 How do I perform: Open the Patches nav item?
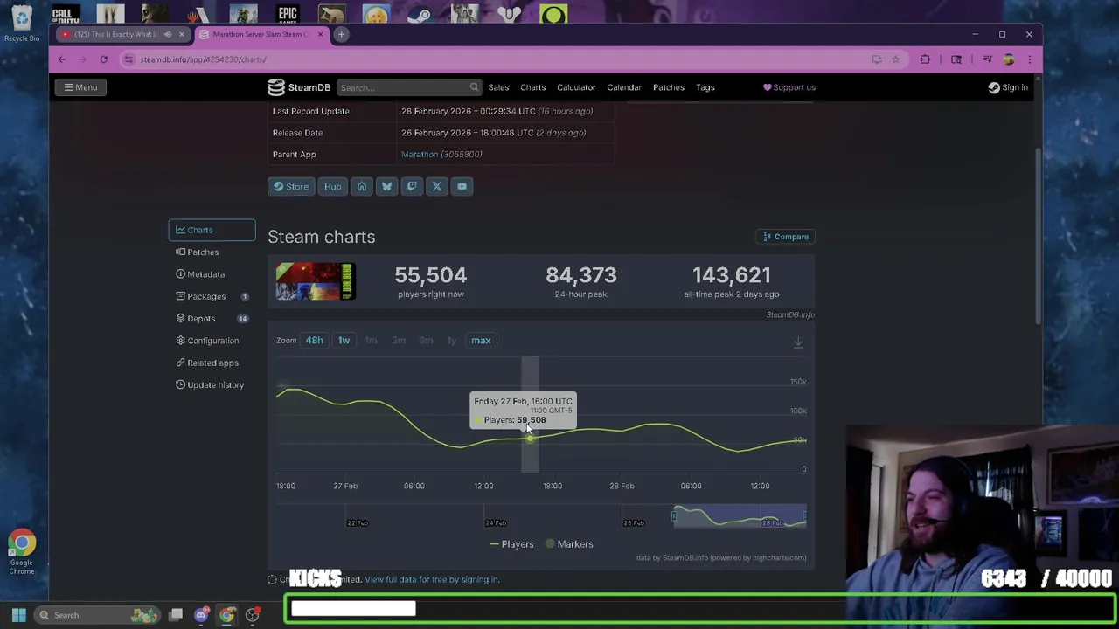[669, 87]
